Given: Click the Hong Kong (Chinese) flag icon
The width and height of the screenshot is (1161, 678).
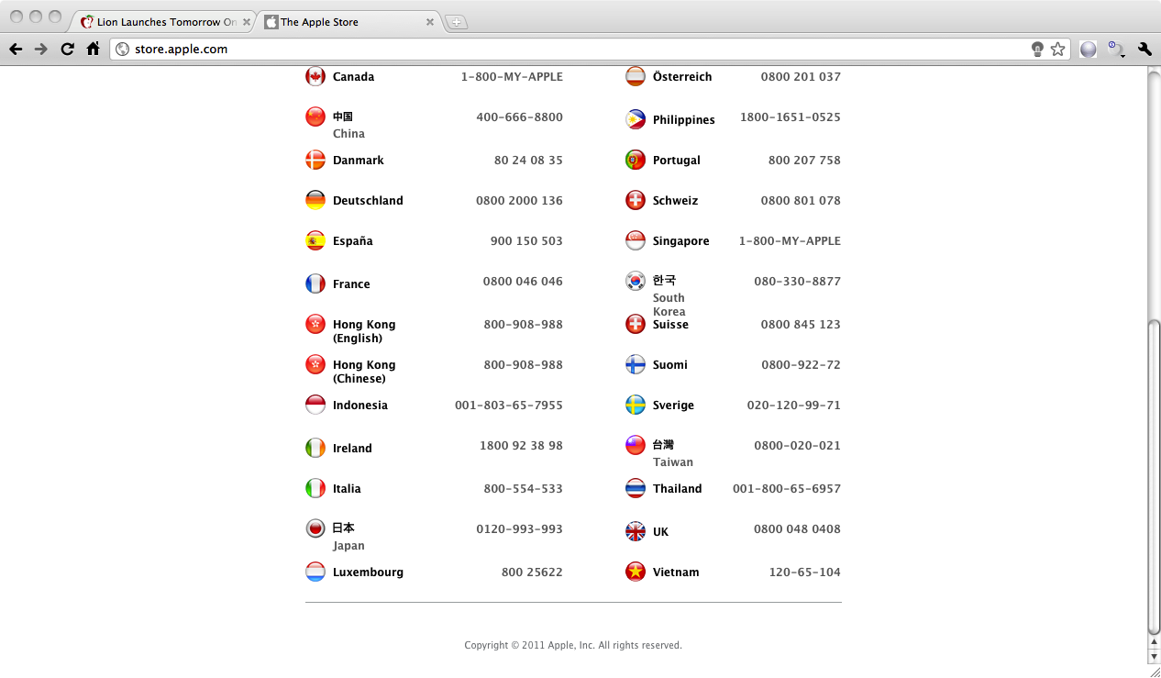Looking at the screenshot, I should 315,364.
